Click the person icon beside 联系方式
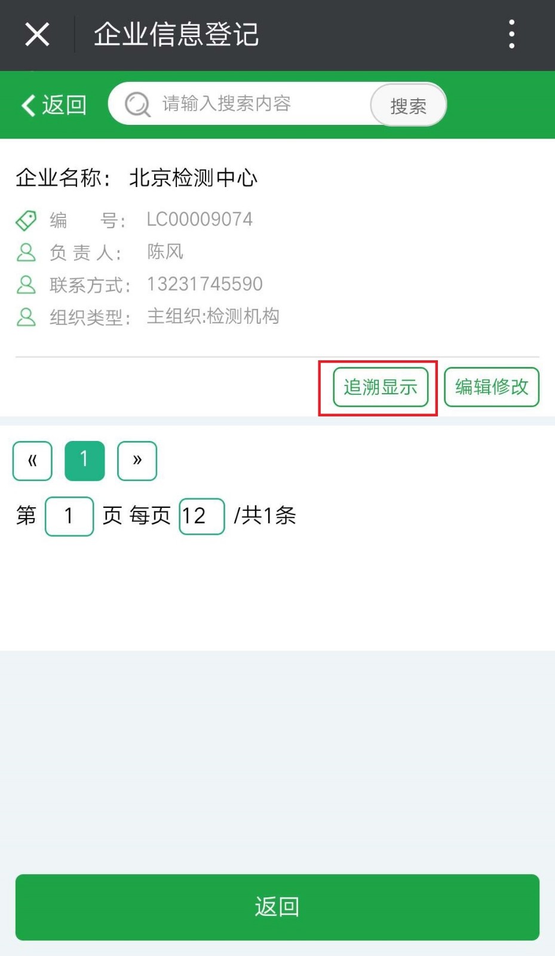Viewport: 555px width, 956px height. 26,284
